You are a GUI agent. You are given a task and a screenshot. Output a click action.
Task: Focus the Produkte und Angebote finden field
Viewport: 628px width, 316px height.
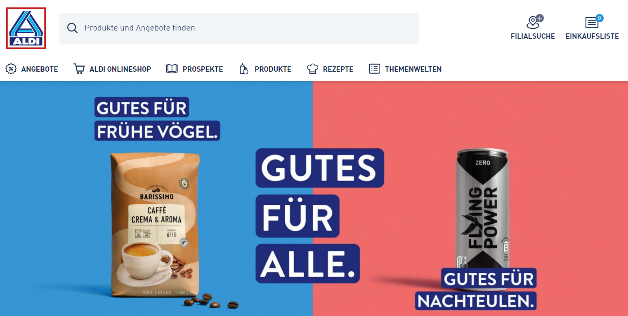pos(239,28)
